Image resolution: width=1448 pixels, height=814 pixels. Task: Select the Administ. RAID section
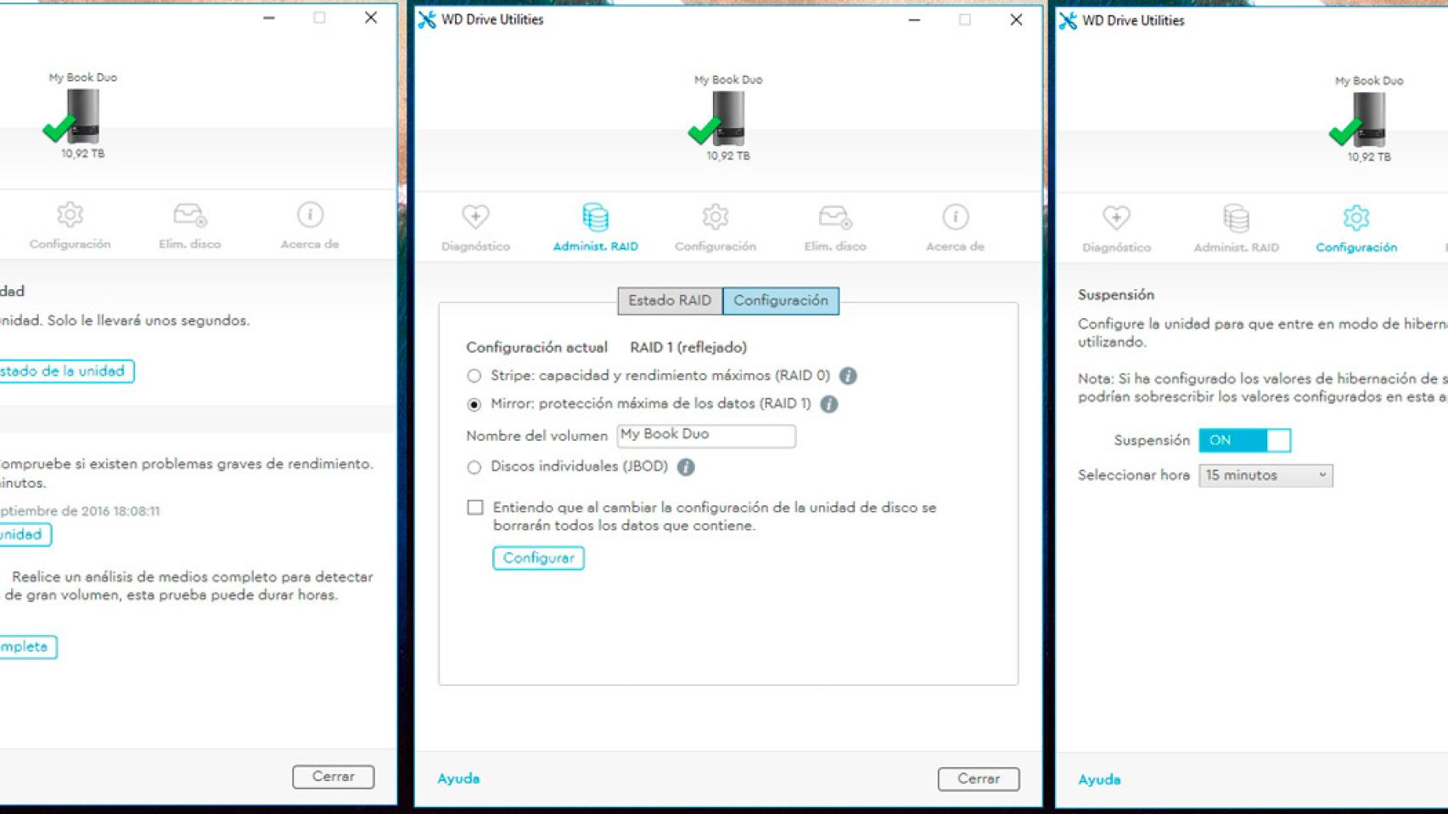(x=597, y=225)
